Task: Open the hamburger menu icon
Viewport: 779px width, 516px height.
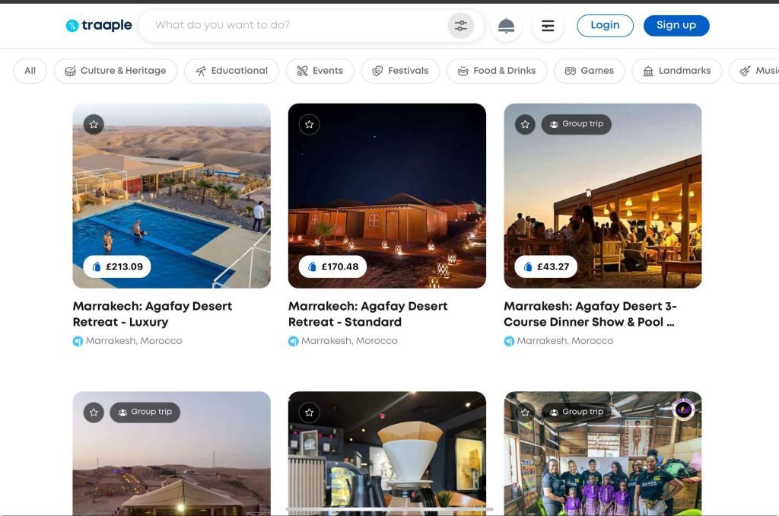Action: (x=548, y=26)
